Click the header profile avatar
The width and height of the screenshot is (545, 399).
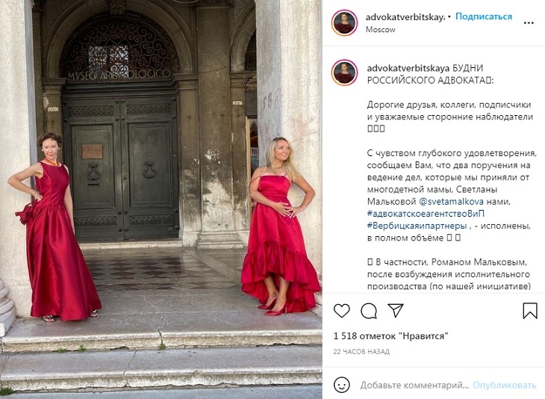(x=344, y=22)
